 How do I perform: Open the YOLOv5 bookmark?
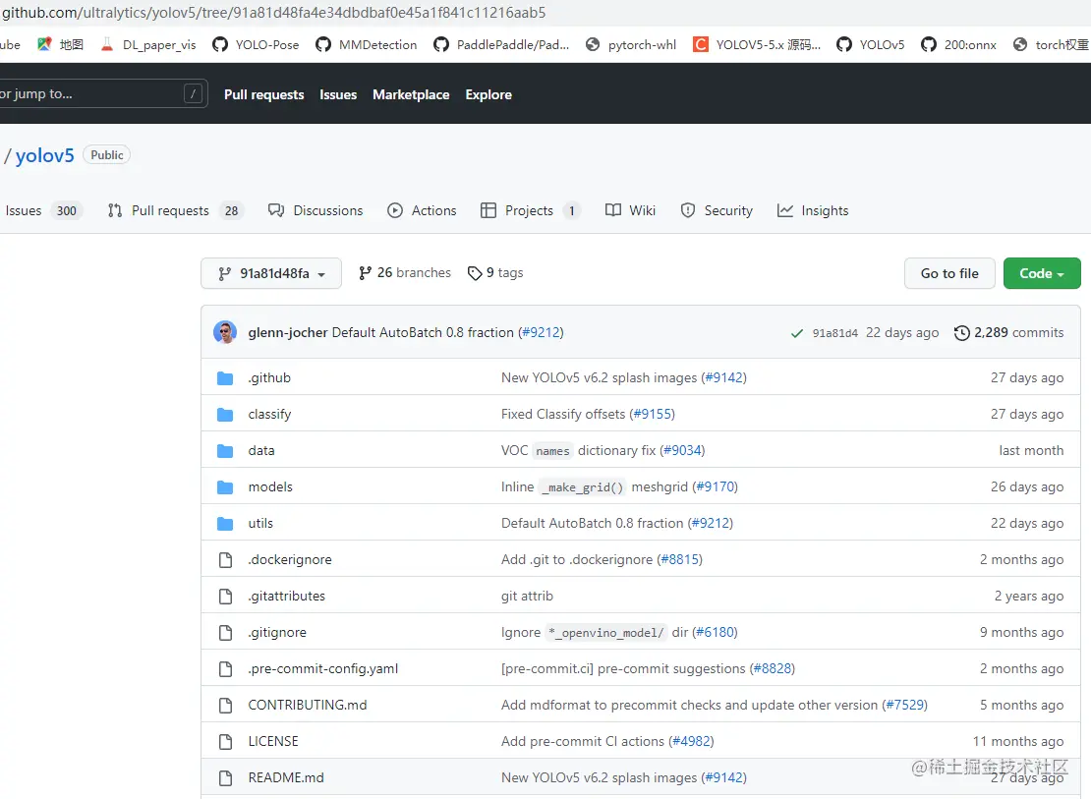point(871,44)
